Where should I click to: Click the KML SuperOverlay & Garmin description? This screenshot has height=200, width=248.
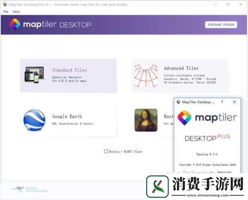[73, 124]
